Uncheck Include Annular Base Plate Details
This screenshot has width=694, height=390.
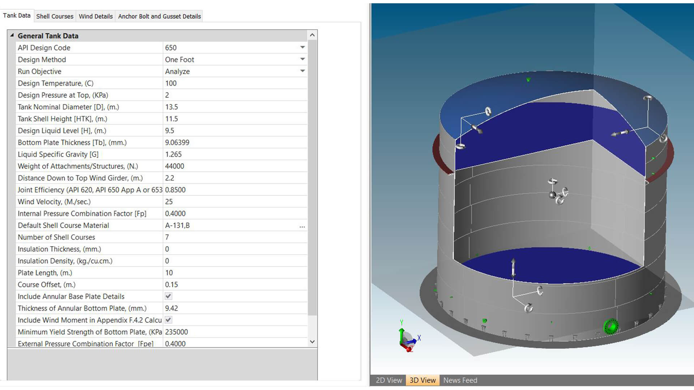[x=168, y=296]
